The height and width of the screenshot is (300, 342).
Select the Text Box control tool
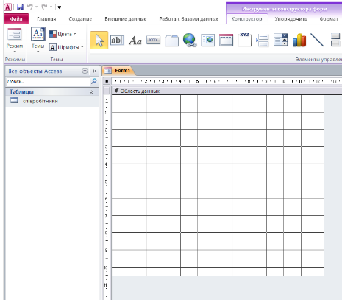click(x=117, y=40)
